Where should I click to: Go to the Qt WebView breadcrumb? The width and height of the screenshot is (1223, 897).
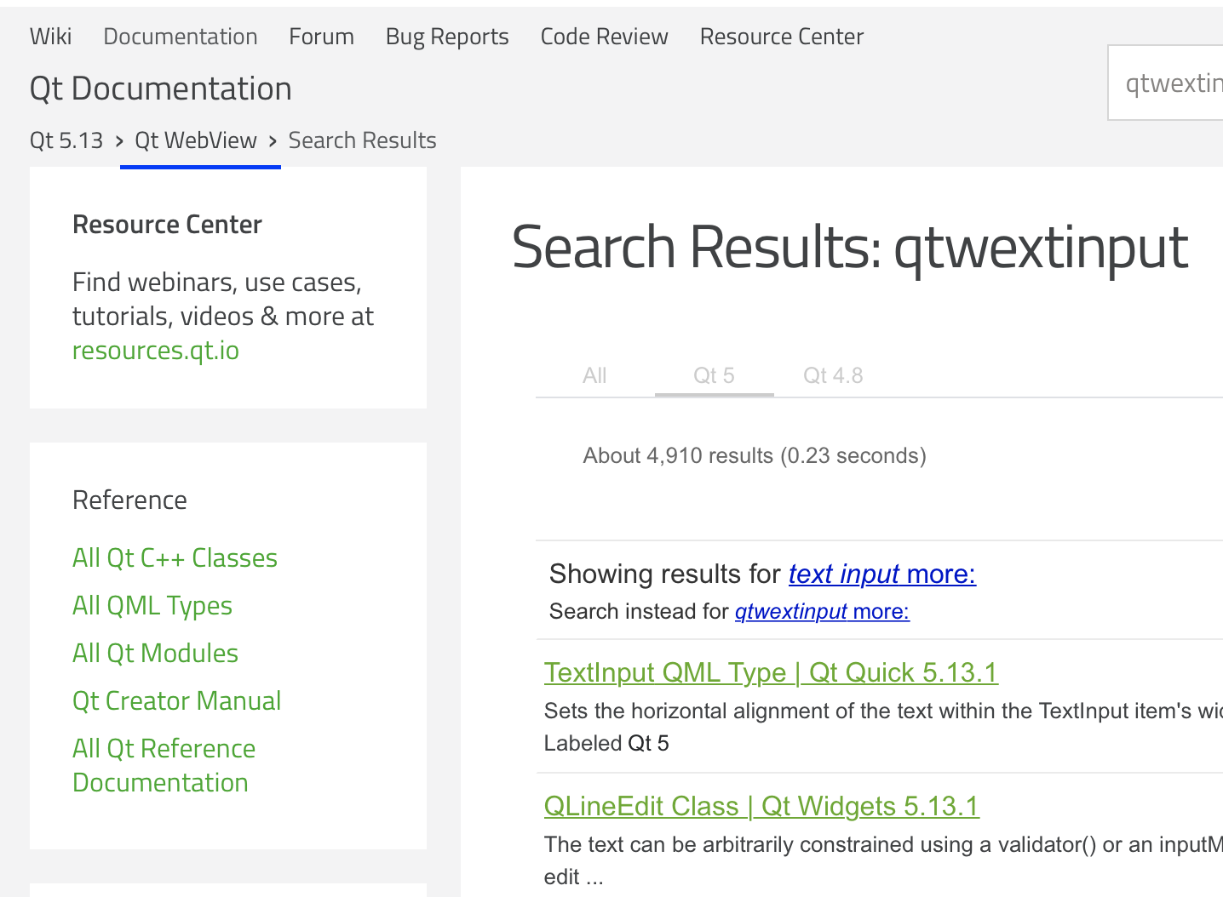196,140
